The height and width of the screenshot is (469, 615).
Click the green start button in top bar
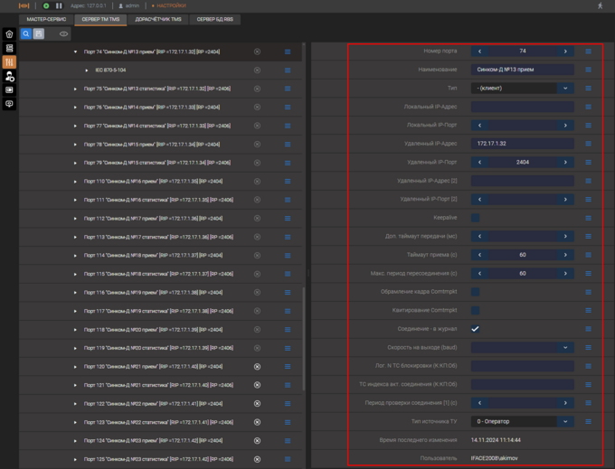coord(46,5)
